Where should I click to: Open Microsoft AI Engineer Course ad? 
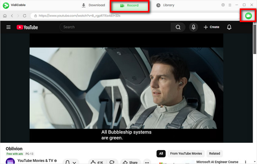pyautogui.click(x=217, y=162)
